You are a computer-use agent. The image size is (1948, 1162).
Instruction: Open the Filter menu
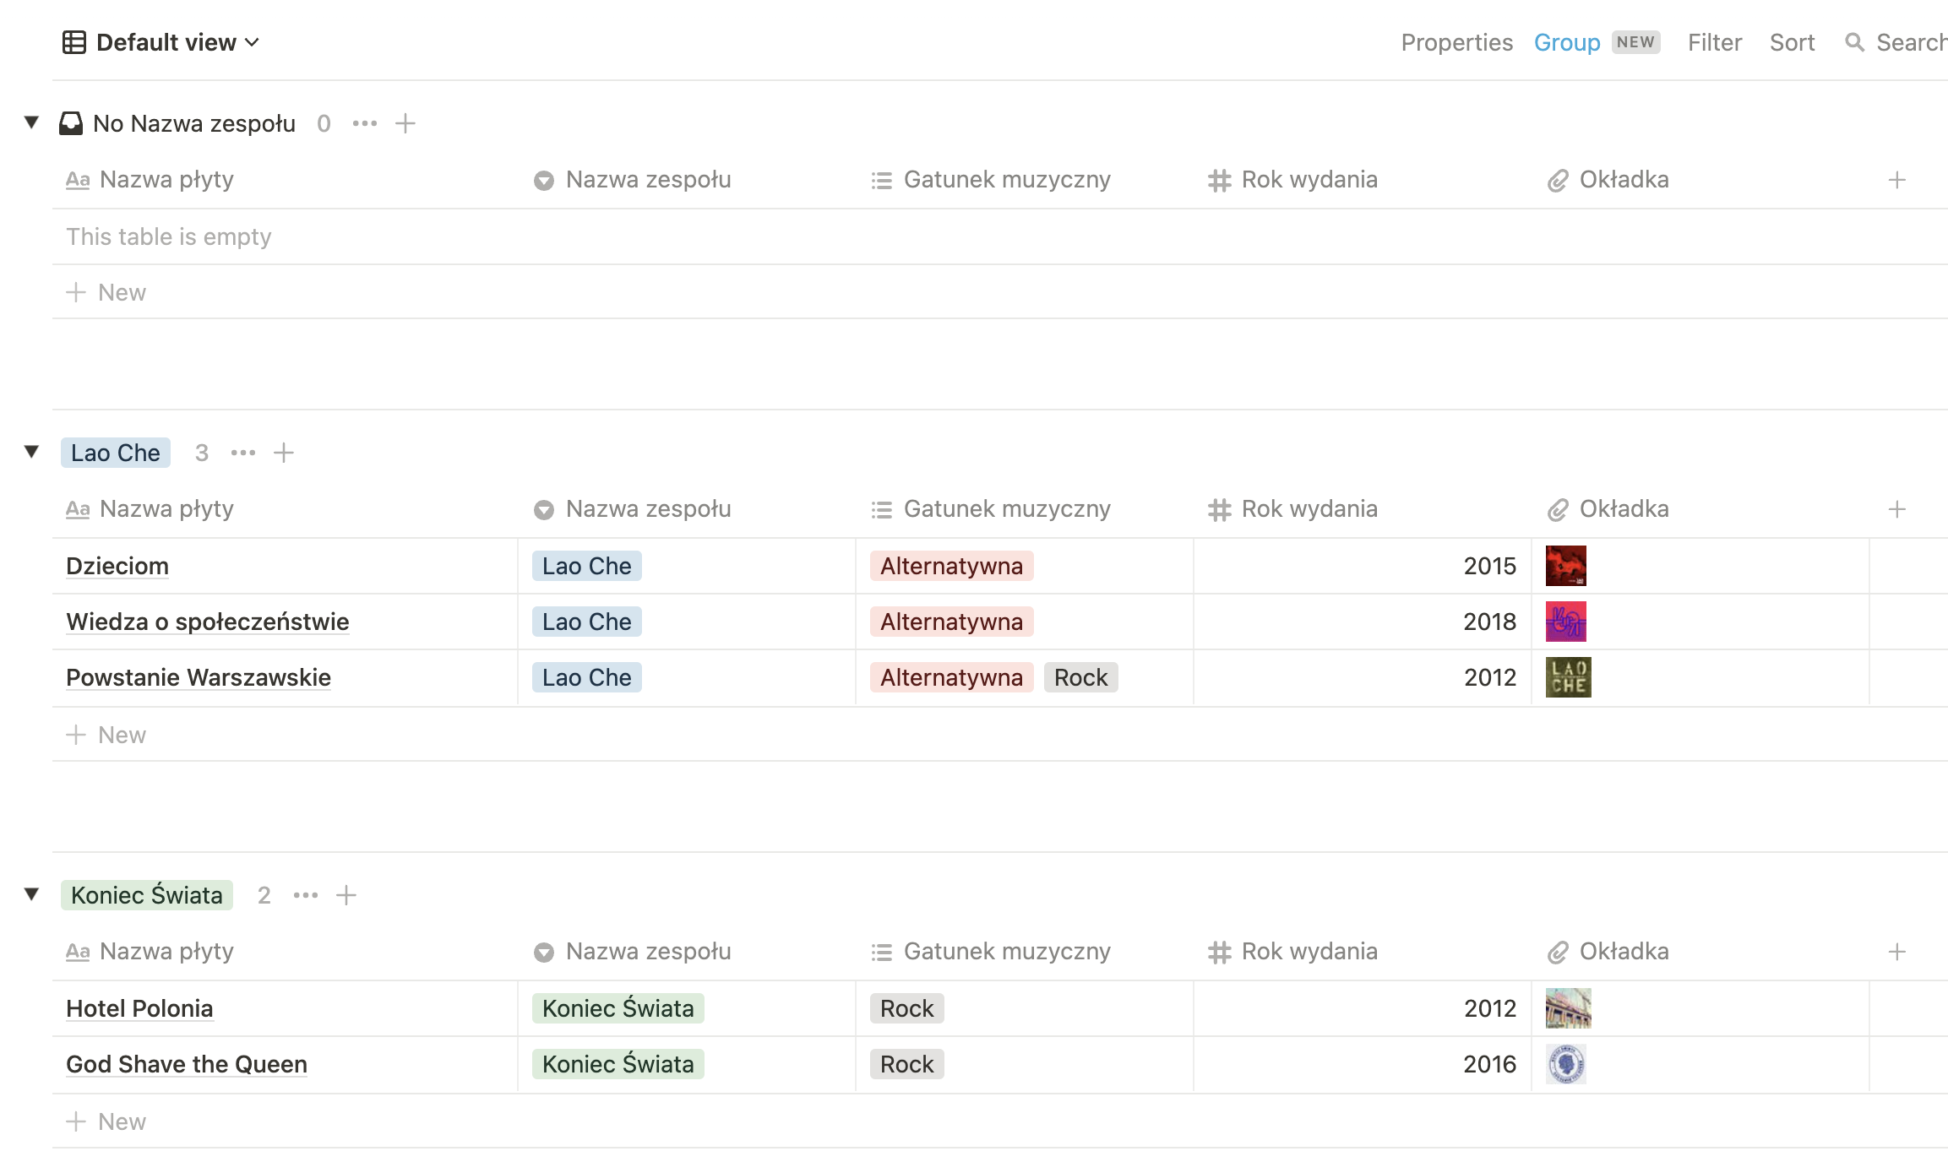click(x=1714, y=42)
